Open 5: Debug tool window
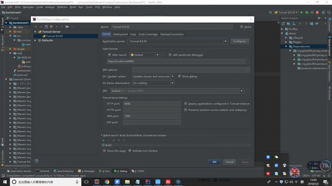The width and height of the screenshot is (332, 186). coord(121,171)
